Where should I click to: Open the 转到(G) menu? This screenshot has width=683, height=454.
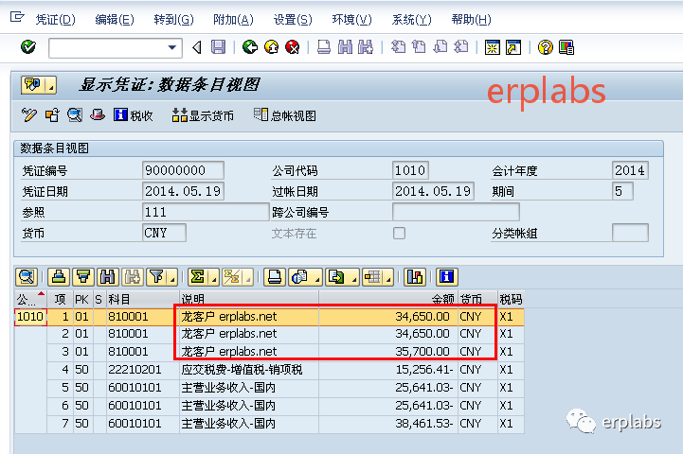(x=173, y=20)
